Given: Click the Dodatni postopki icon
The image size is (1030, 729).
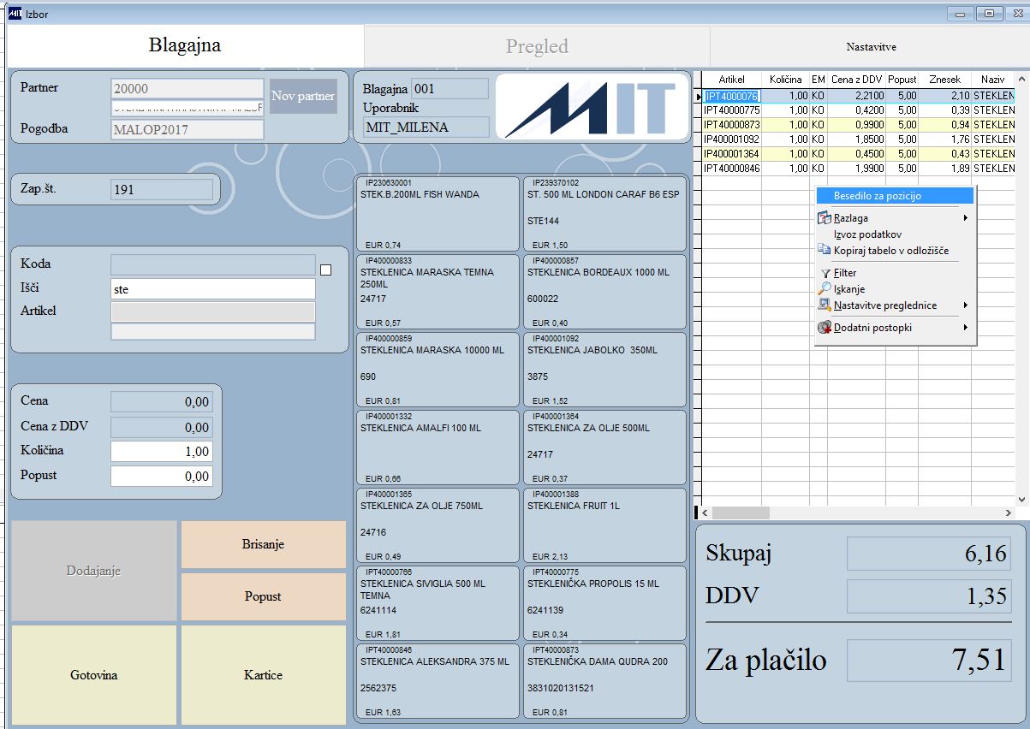Looking at the screenshot, I should 825,328.
